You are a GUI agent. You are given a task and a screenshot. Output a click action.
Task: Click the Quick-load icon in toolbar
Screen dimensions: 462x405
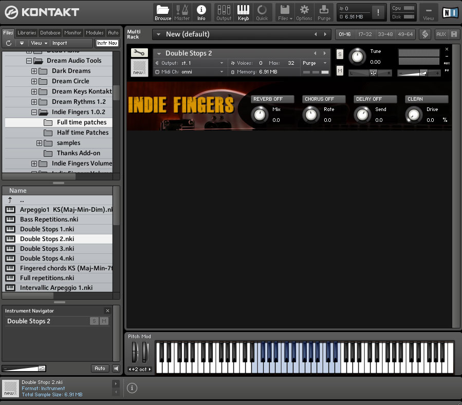point(262,12)
